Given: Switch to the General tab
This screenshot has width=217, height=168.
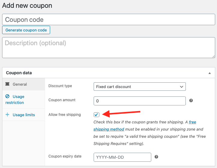Looking at the screenshot, I should coord(20,84).
